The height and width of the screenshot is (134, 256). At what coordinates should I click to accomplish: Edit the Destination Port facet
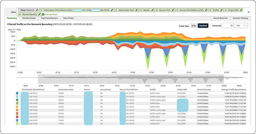click(x=137, y=10)
